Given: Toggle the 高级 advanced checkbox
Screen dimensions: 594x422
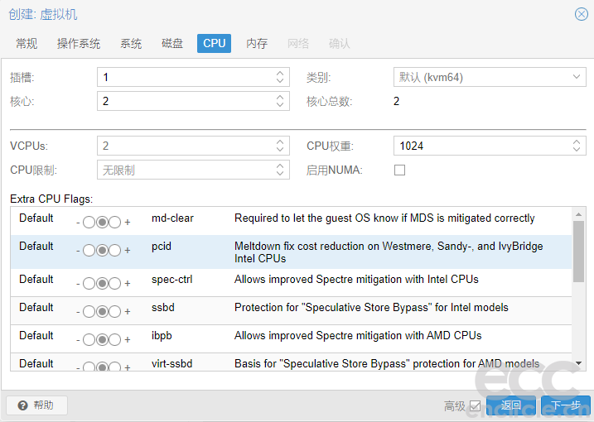Looking at the screenshot, I should click(x=475, y=405).
